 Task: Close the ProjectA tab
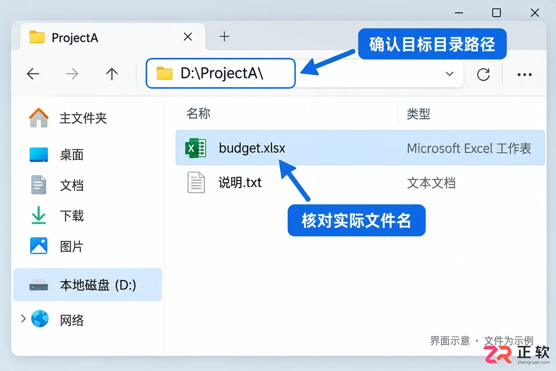[x=188, y=37]
